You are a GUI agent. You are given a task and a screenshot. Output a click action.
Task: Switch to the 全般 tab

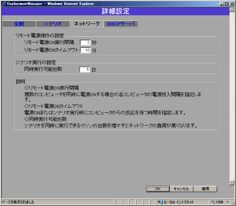[19, 24]
